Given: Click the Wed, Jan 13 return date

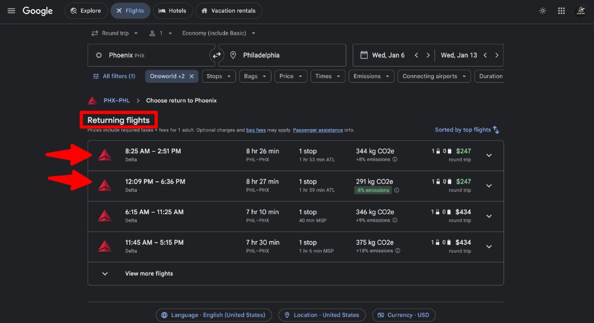Looking at the screenshot, I should (x=459, y=55).
